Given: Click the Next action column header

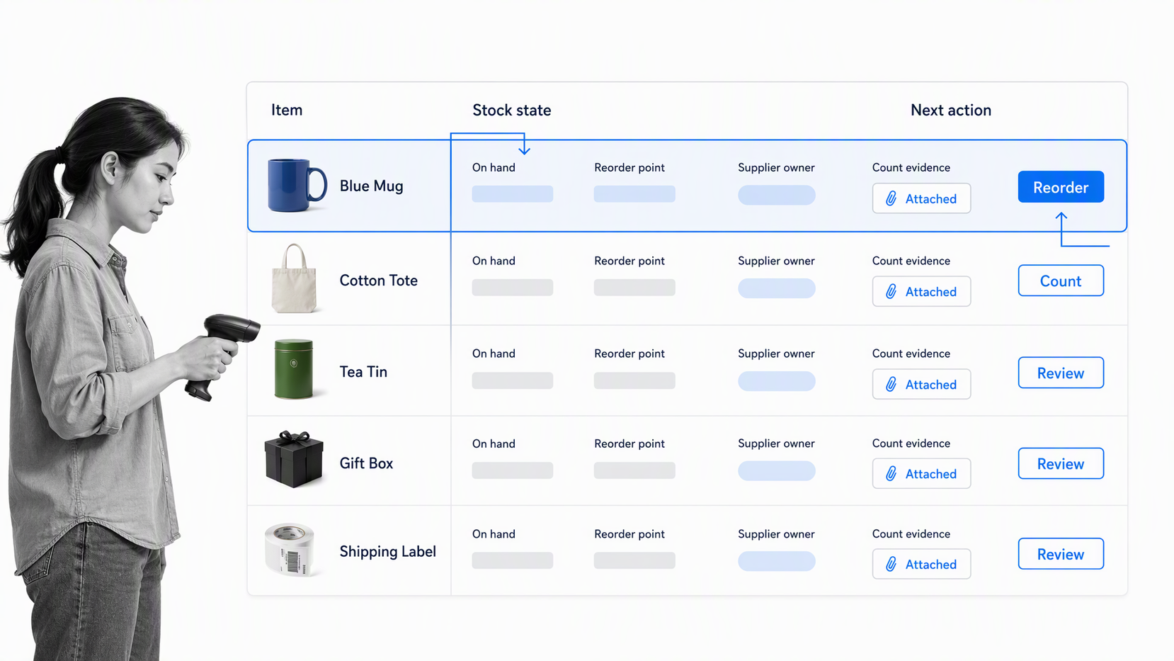Looking at the screenshot, I should click(951, 110).
